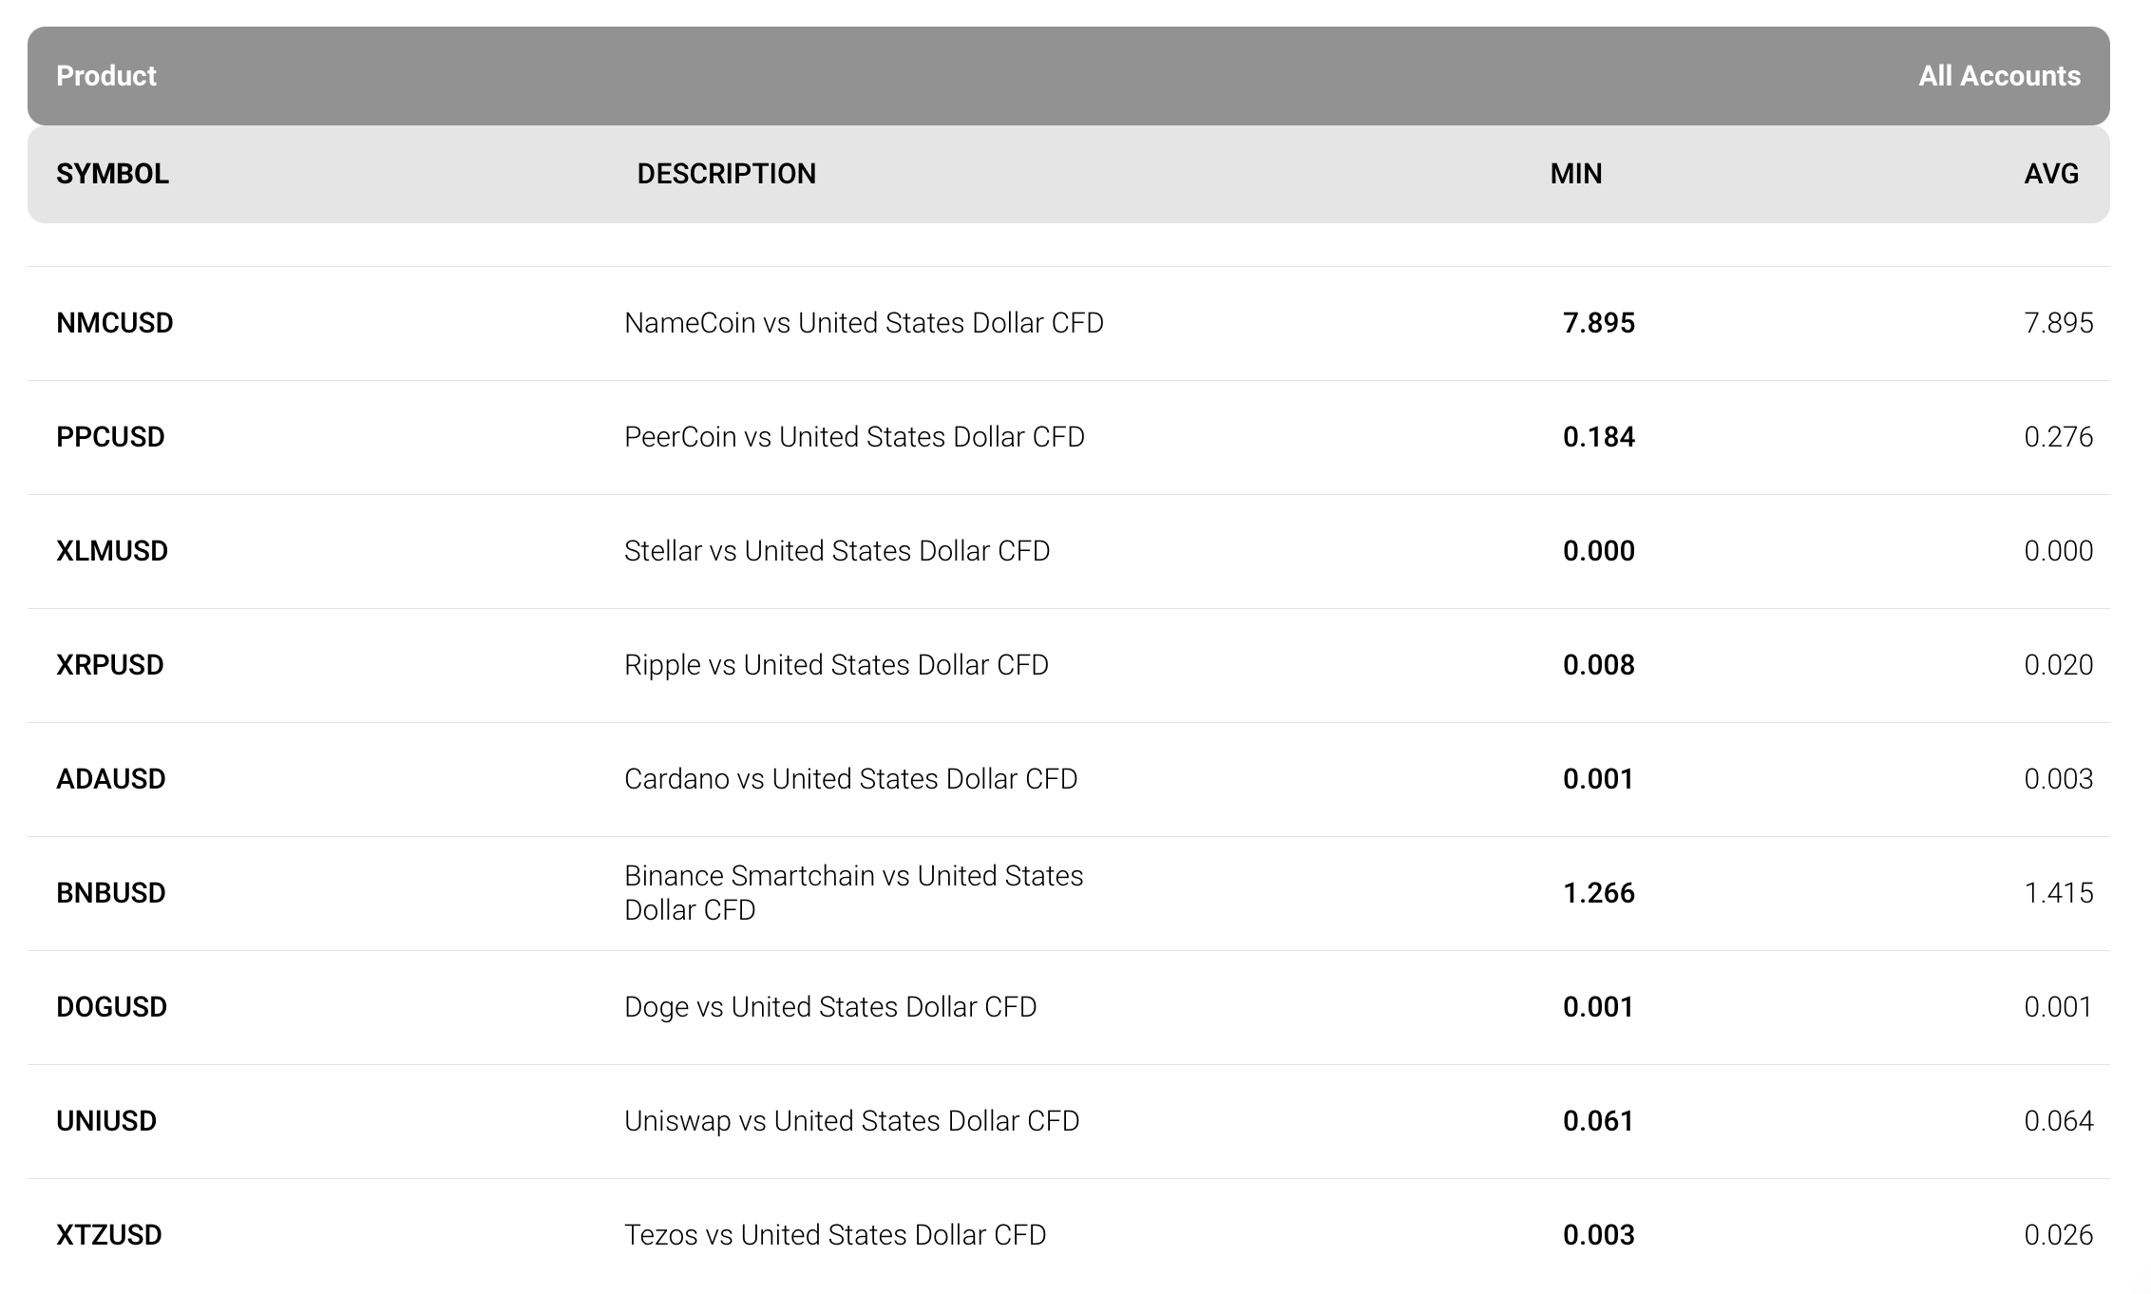
Task: Click the DOGUSD symbol
Action: [x=112, y=1007]
